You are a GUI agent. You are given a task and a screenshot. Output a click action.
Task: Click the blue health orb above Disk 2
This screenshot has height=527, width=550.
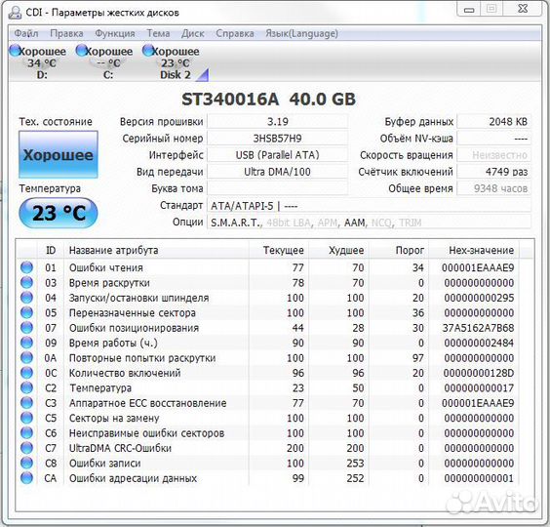[x=149, y=51]
